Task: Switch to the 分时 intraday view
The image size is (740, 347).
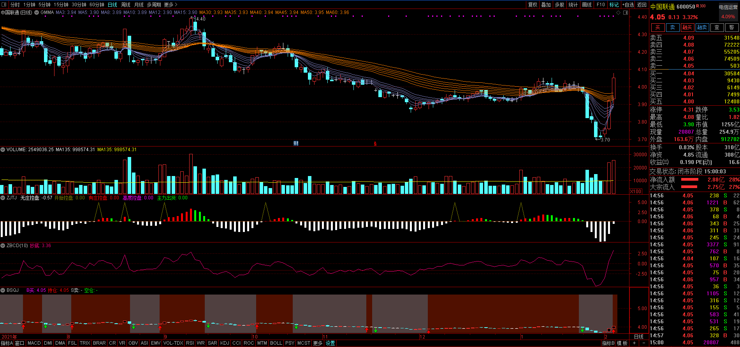Action: pos(15,5)
